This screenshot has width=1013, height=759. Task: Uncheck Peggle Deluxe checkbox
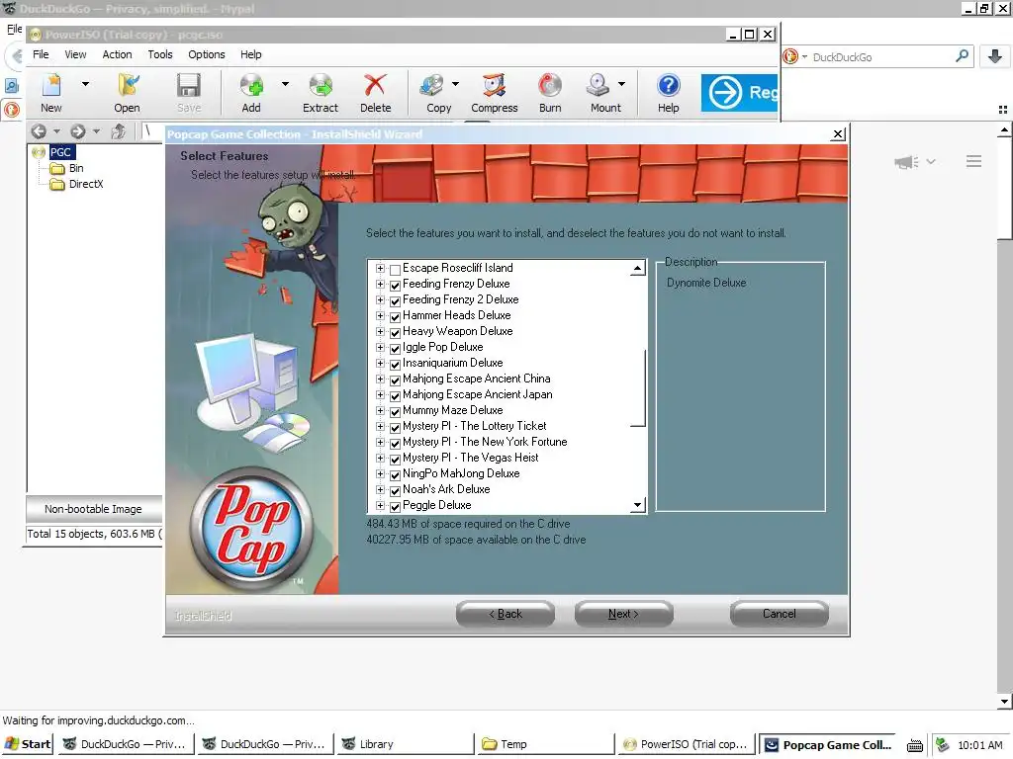[x=396, y=506]
